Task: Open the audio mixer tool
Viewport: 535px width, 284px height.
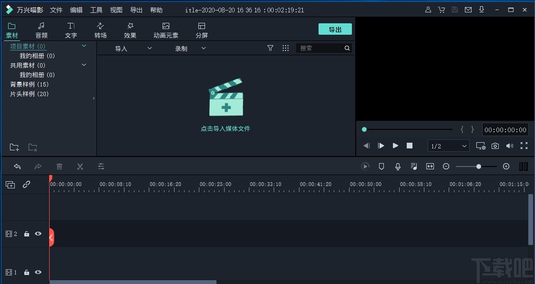Action: click(x=414, y=166)
